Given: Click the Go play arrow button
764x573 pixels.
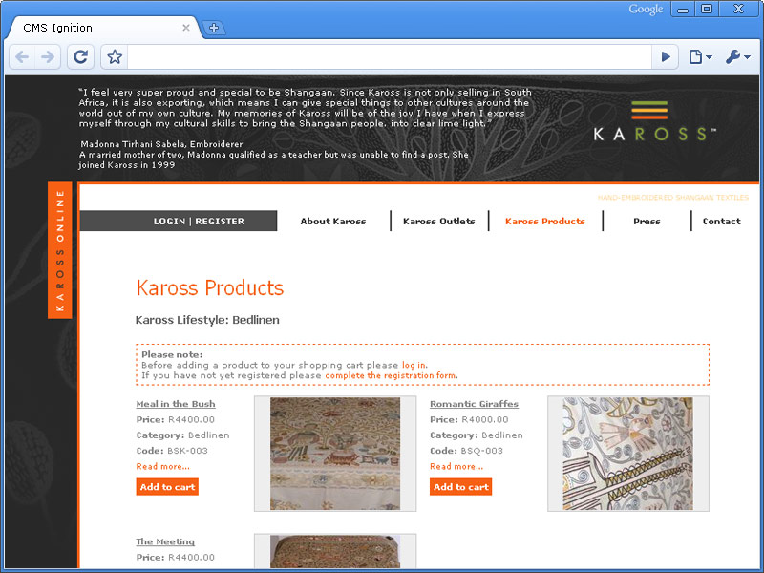Looking at the screenshot, I should [665, 57].
